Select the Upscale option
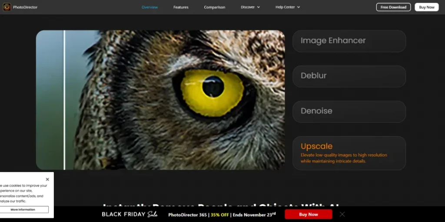This screenshot has width=445, height=222. coord(349,153)
